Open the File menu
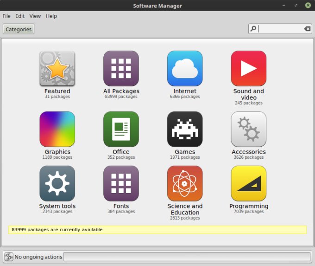The height and width of the screenshot is (266, 315). 6,16
